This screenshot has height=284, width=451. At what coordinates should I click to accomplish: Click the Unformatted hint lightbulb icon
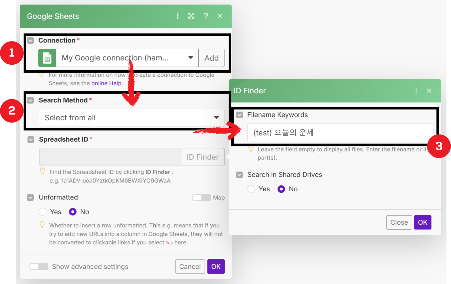[x=42, y=224]
